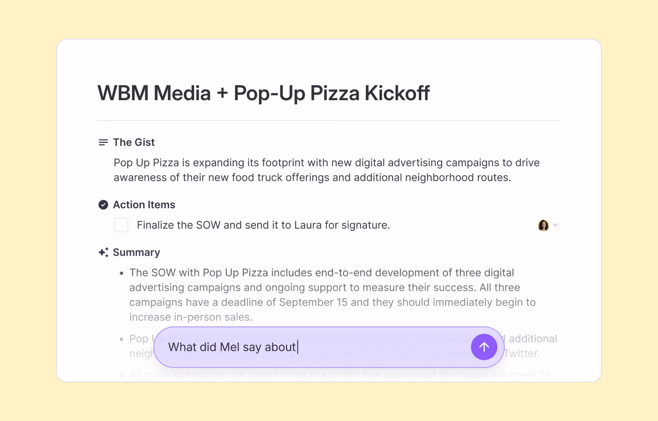Expand the avatar options next to the action item
This screenshot has height=421, width=658.
(x=556, y=225)
